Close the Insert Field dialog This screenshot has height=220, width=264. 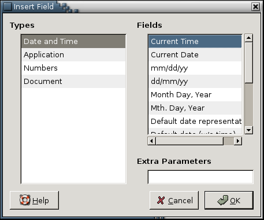(x=255, y=7)
